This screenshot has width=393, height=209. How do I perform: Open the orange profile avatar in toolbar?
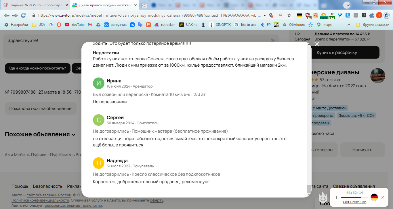point(379,15)
